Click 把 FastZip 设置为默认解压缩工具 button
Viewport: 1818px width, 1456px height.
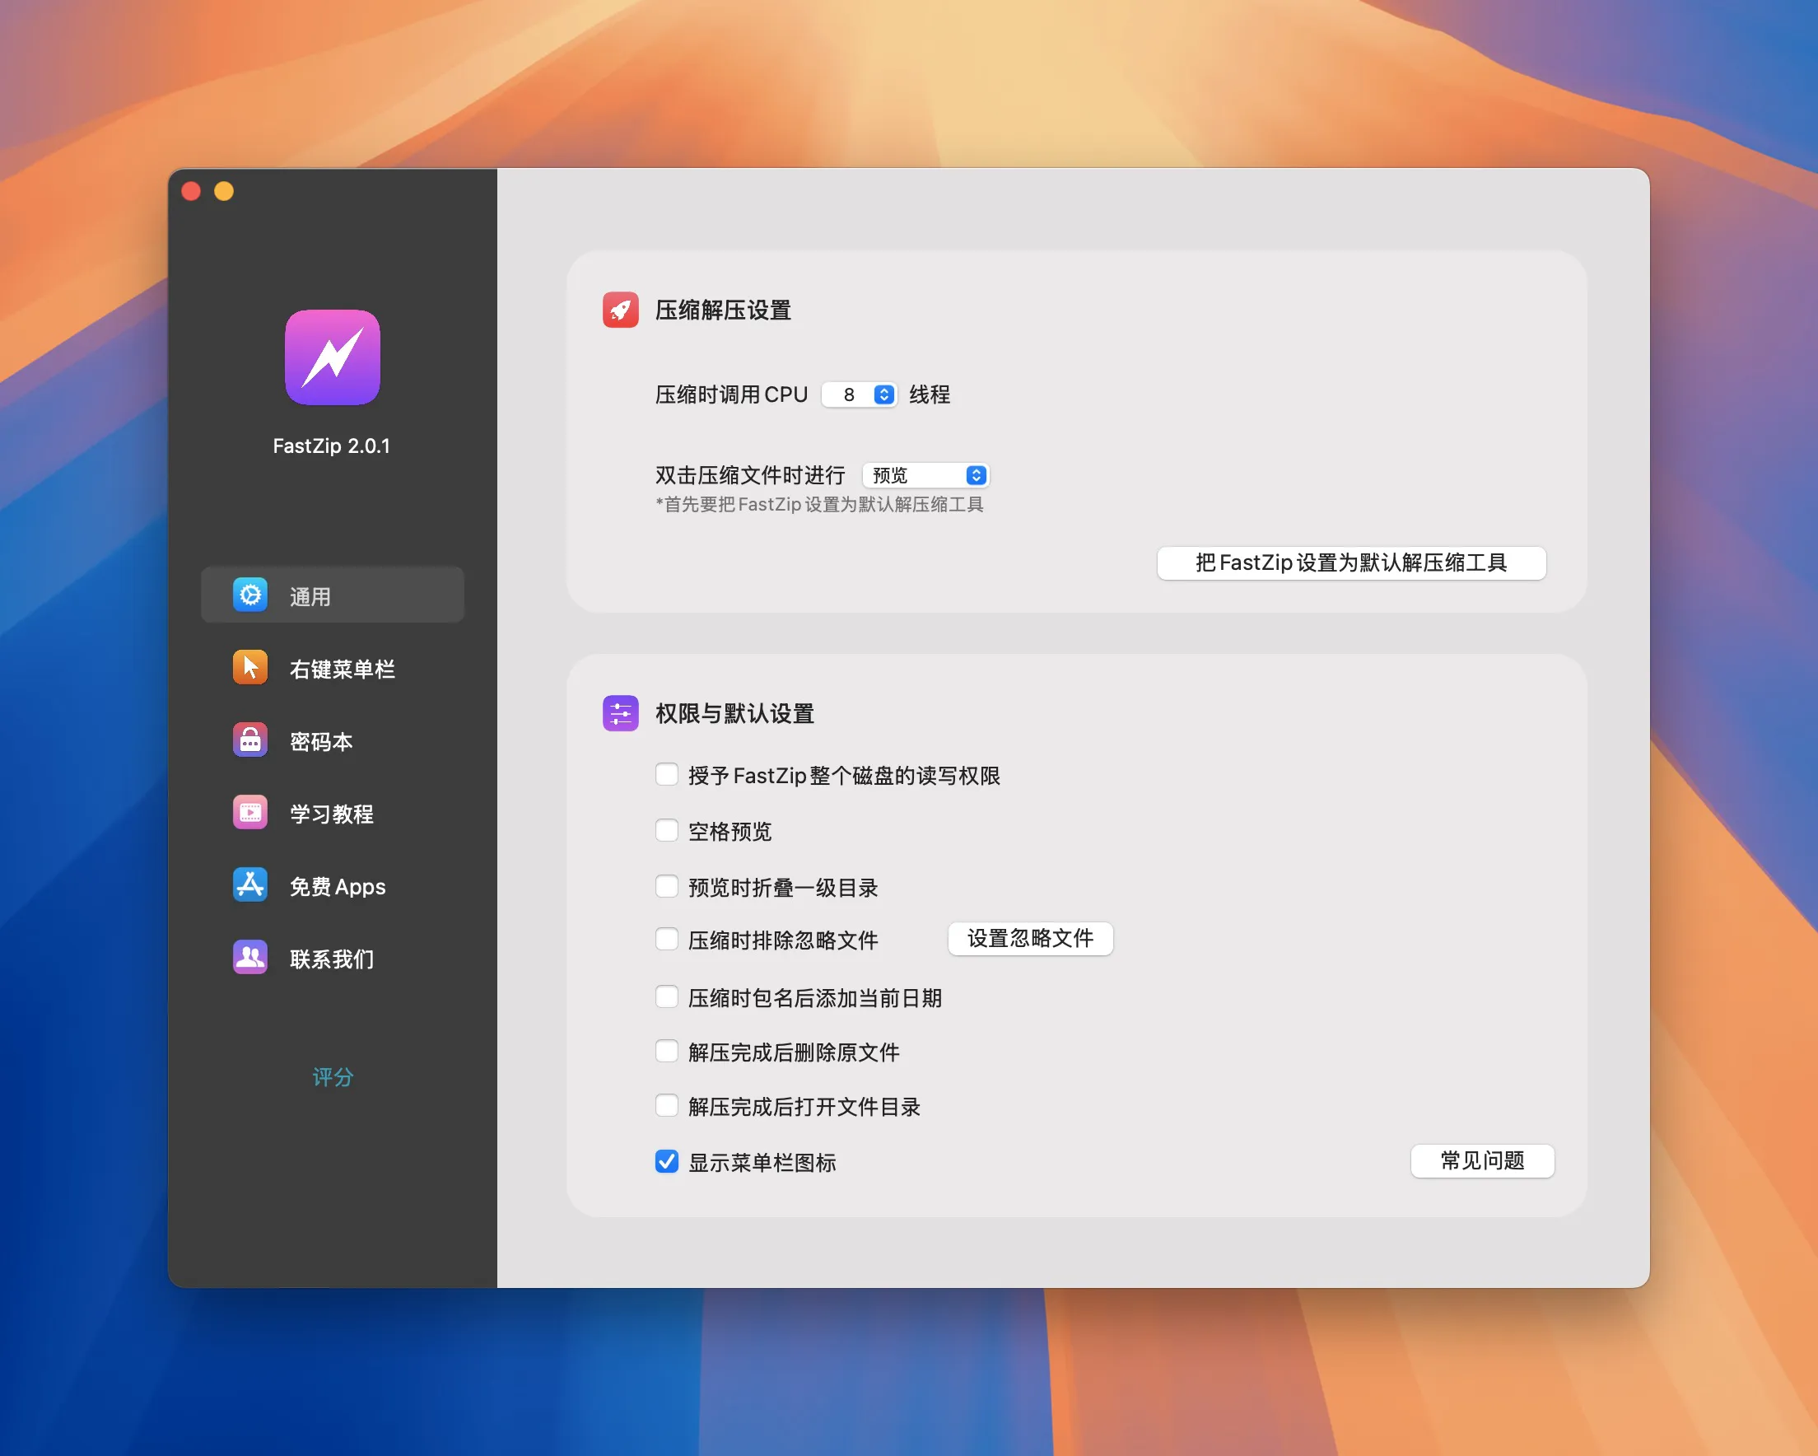pyautogui.click(x=1351, y=563)
